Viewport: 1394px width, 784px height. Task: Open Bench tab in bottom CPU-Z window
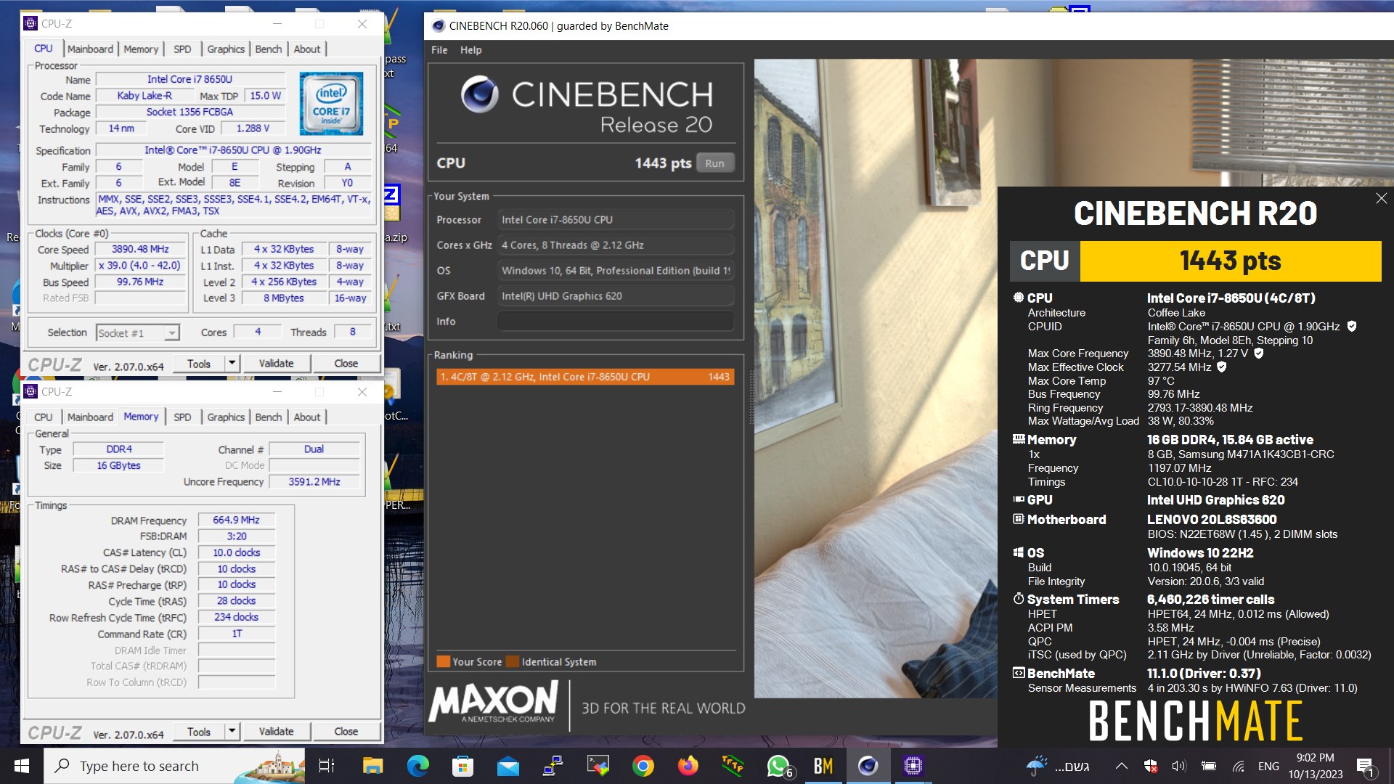click(x=269, y=417)
